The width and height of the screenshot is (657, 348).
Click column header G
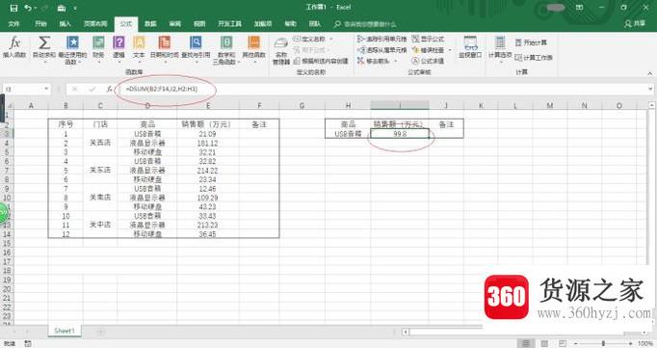302,106
